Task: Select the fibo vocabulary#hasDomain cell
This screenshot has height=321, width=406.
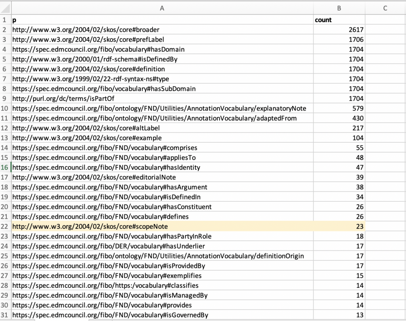Action: click(162, 50)
